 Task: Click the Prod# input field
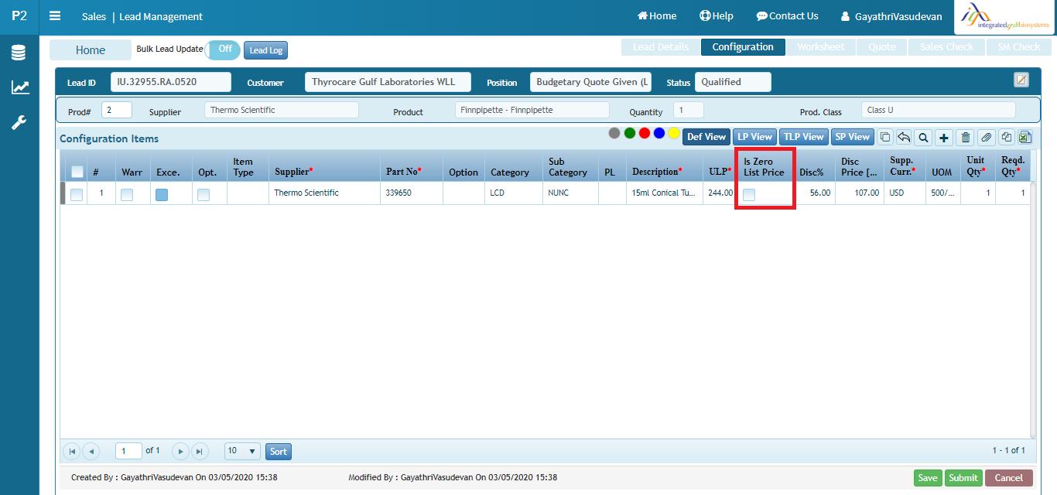116,110
